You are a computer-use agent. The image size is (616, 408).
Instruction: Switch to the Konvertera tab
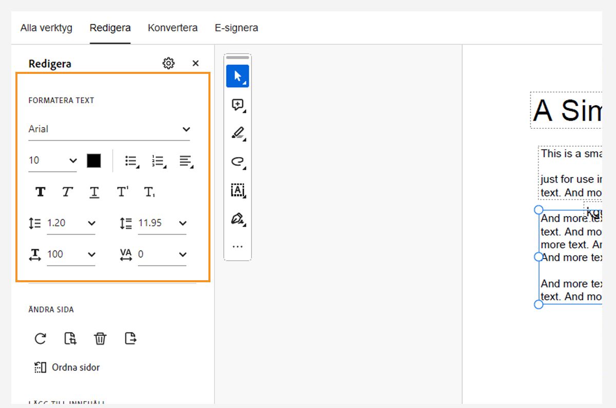172,28
